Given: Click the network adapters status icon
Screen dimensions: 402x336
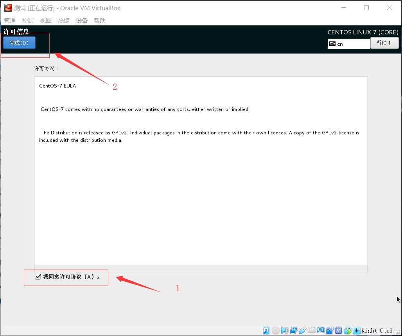Looking at the screenshot, I should 293,331.
